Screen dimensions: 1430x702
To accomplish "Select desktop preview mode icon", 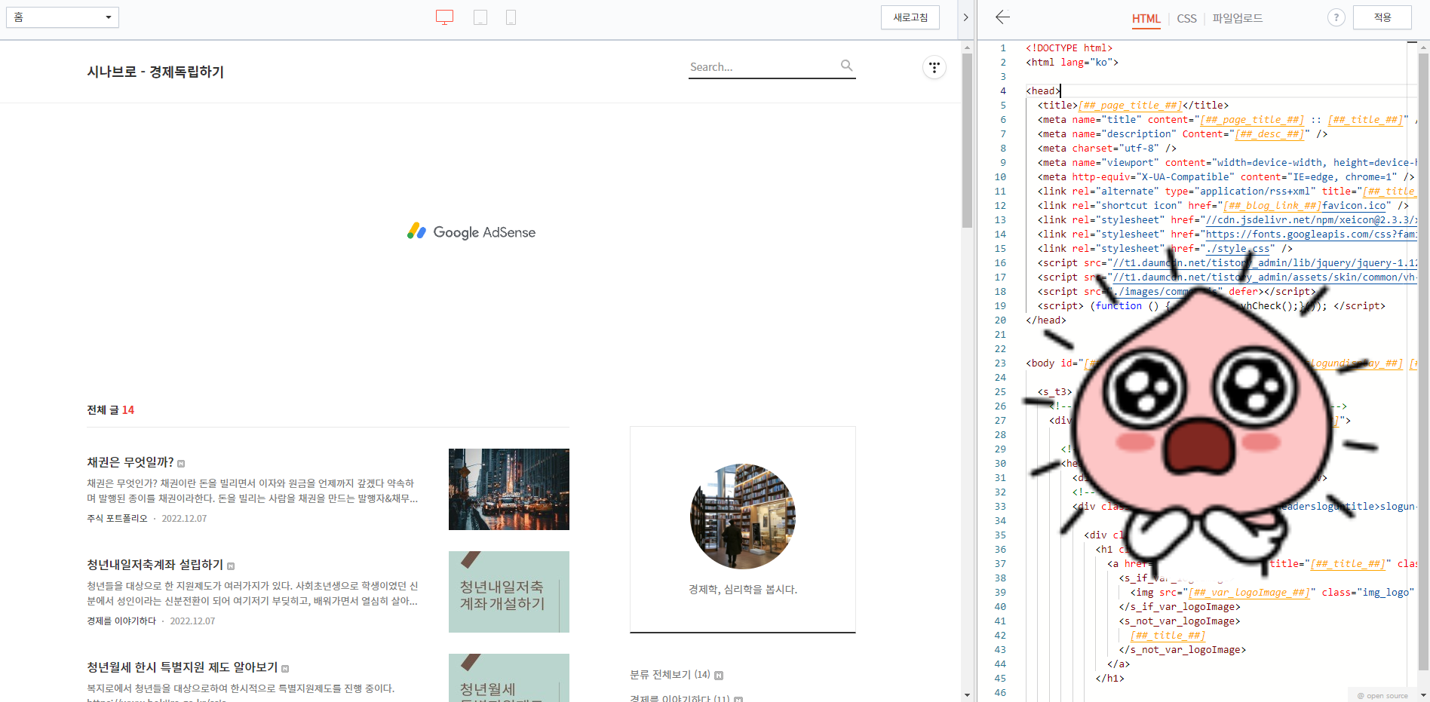I will [x=444, y=17].
